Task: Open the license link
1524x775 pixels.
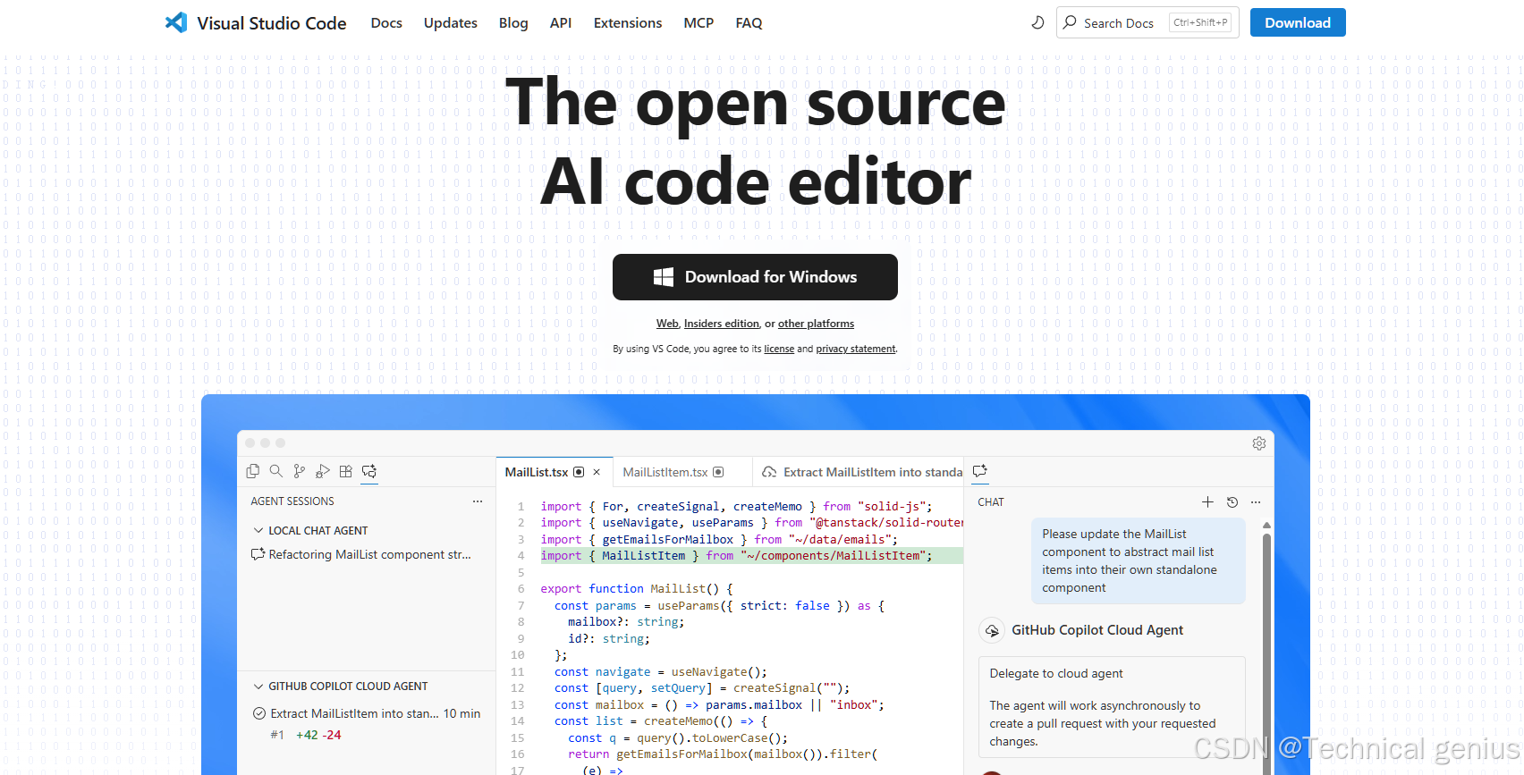Action: (x=779, y=349)
